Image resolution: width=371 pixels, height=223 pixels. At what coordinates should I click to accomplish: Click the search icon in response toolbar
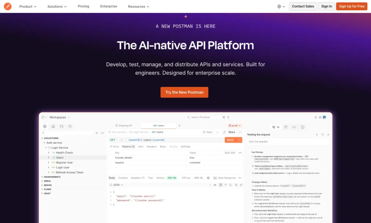tap(230, 185)
